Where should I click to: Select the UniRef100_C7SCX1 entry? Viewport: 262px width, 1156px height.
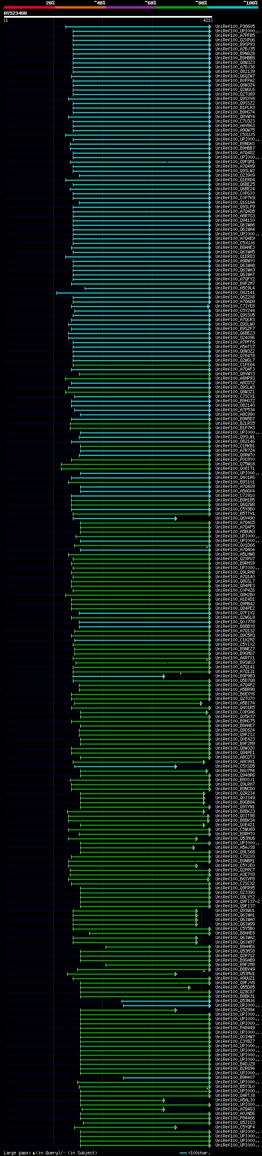coord(235,396)
